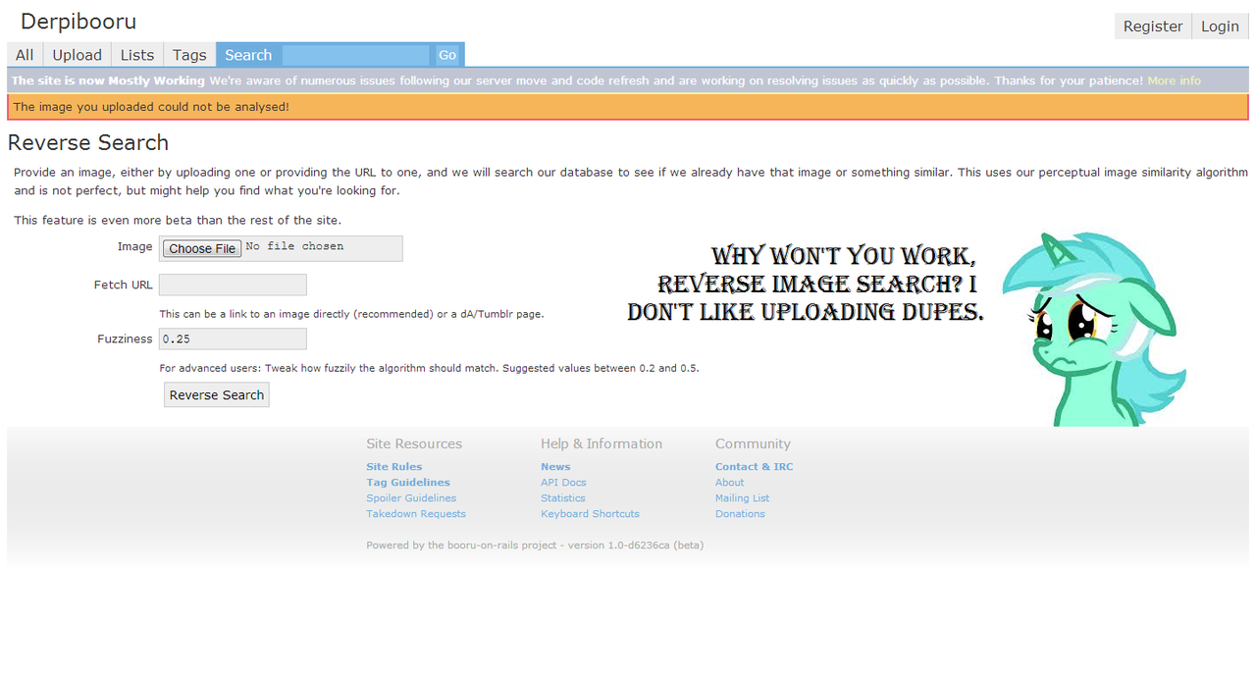Submit with the Reverse Search button
Viewport: 1256px width, 676px height.
216,394
